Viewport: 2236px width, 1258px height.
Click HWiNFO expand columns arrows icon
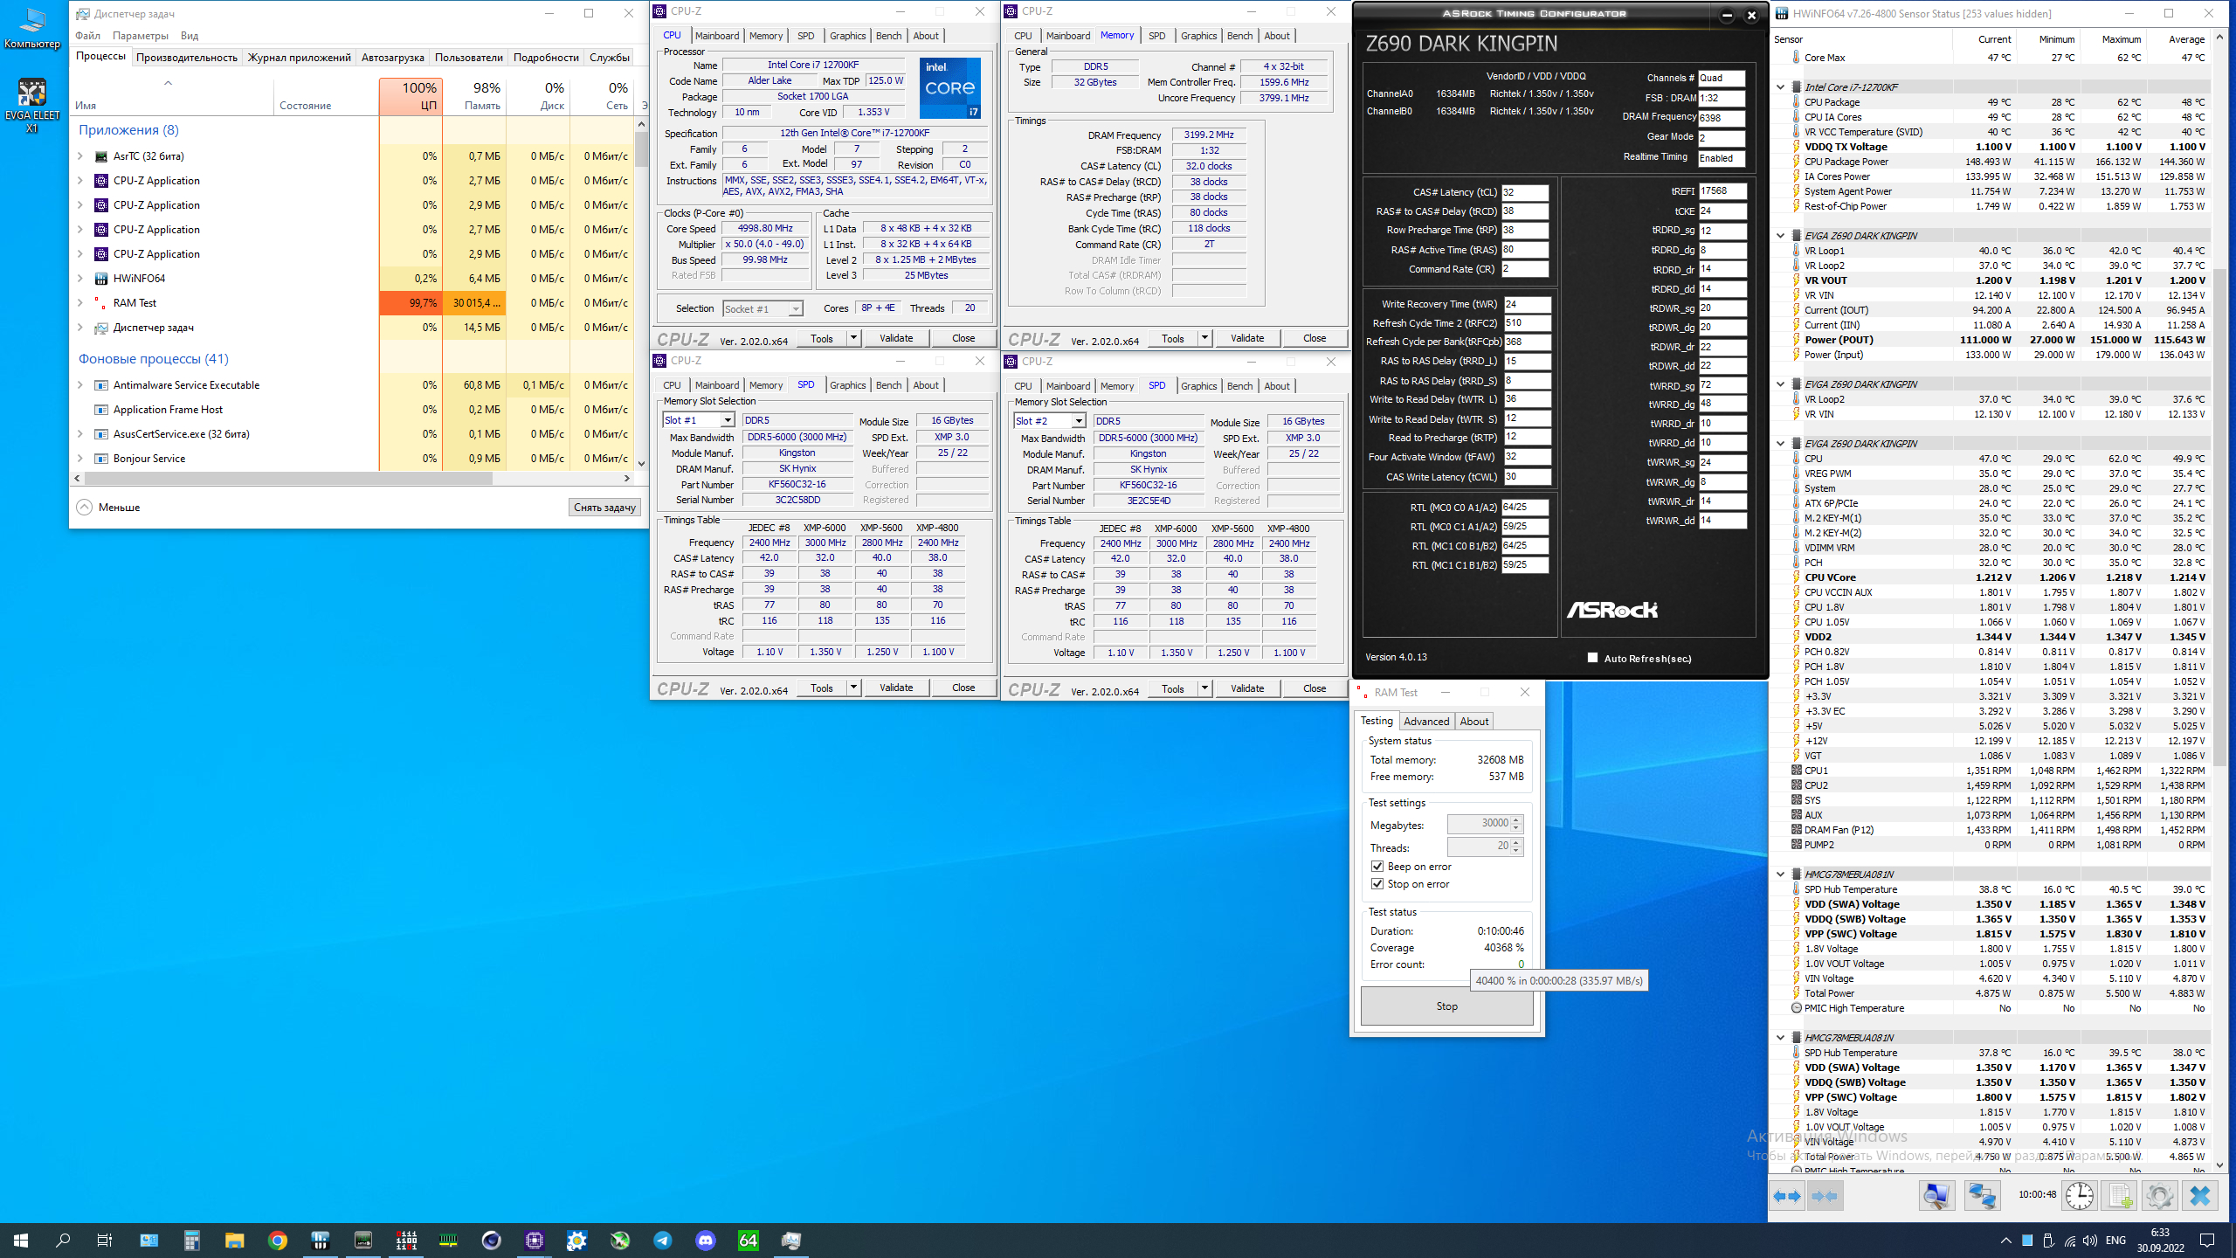[x=1786, y=1196]
